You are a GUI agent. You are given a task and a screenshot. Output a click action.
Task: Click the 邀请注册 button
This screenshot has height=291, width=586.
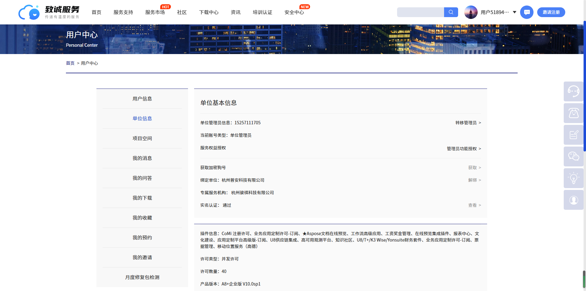coord(551,12)
